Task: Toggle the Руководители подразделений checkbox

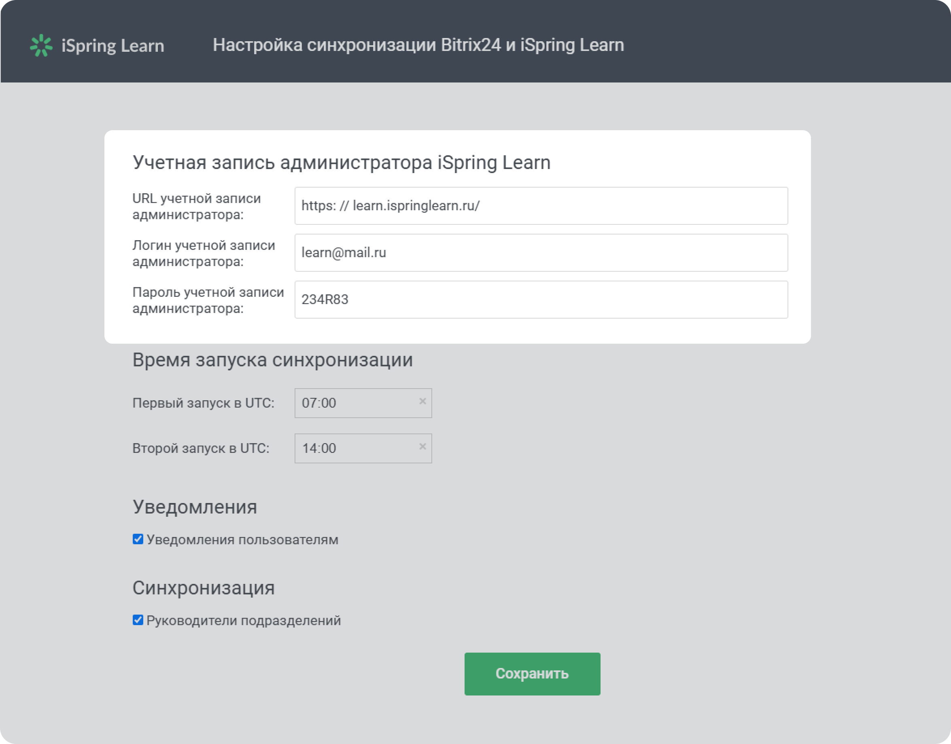Action: tap(138, 620)
